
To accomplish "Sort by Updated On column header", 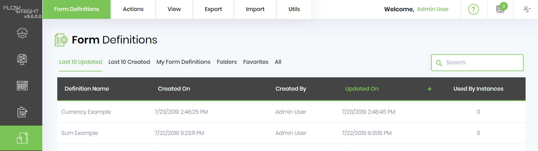I will coord(362,89).
